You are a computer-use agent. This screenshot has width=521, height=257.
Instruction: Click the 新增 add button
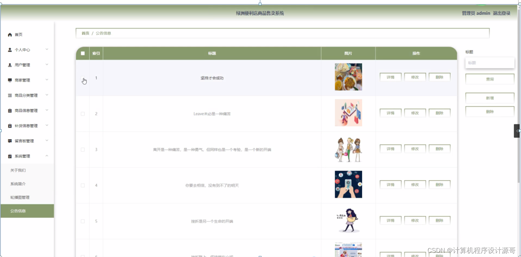click(490, 98)
